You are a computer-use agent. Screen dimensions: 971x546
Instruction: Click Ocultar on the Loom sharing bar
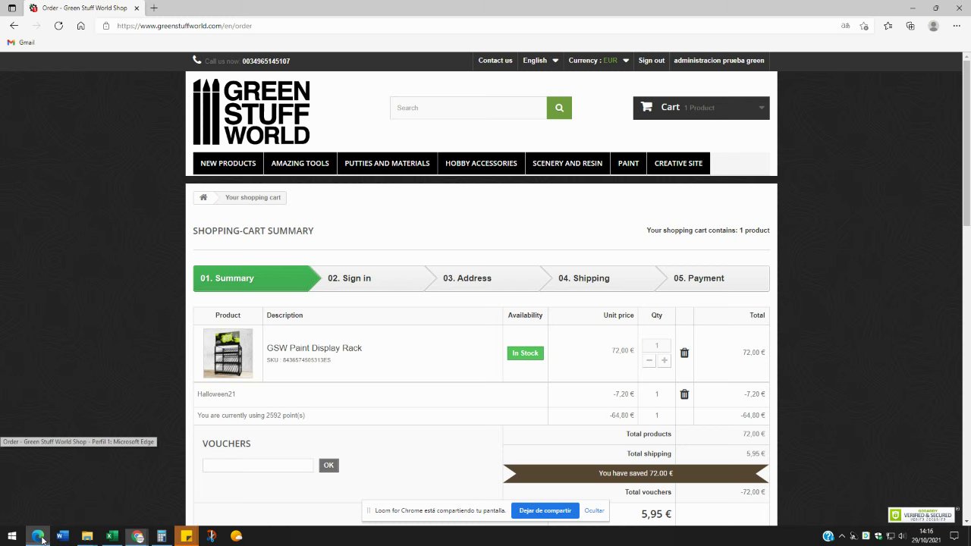coord(595,510)
